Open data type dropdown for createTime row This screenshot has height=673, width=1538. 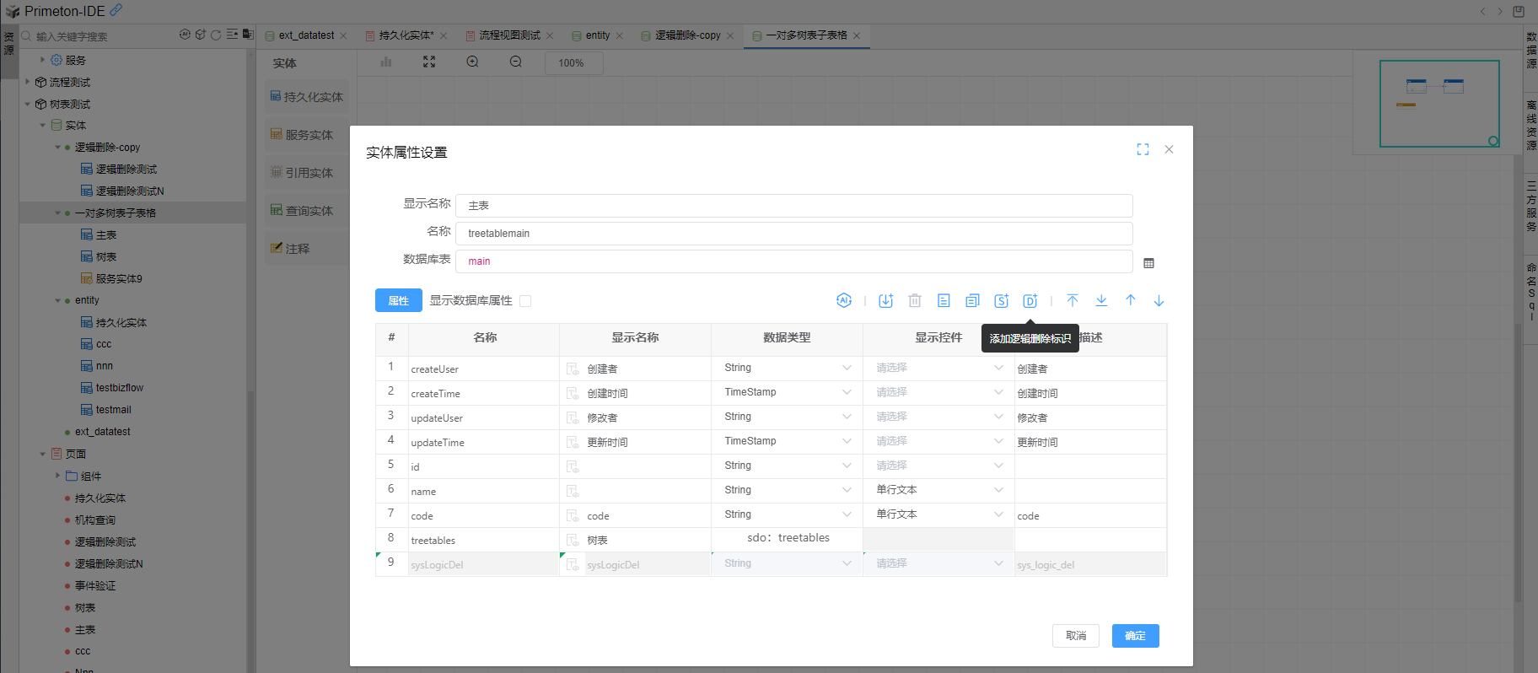pyautogui.click(x=847, y=392)
